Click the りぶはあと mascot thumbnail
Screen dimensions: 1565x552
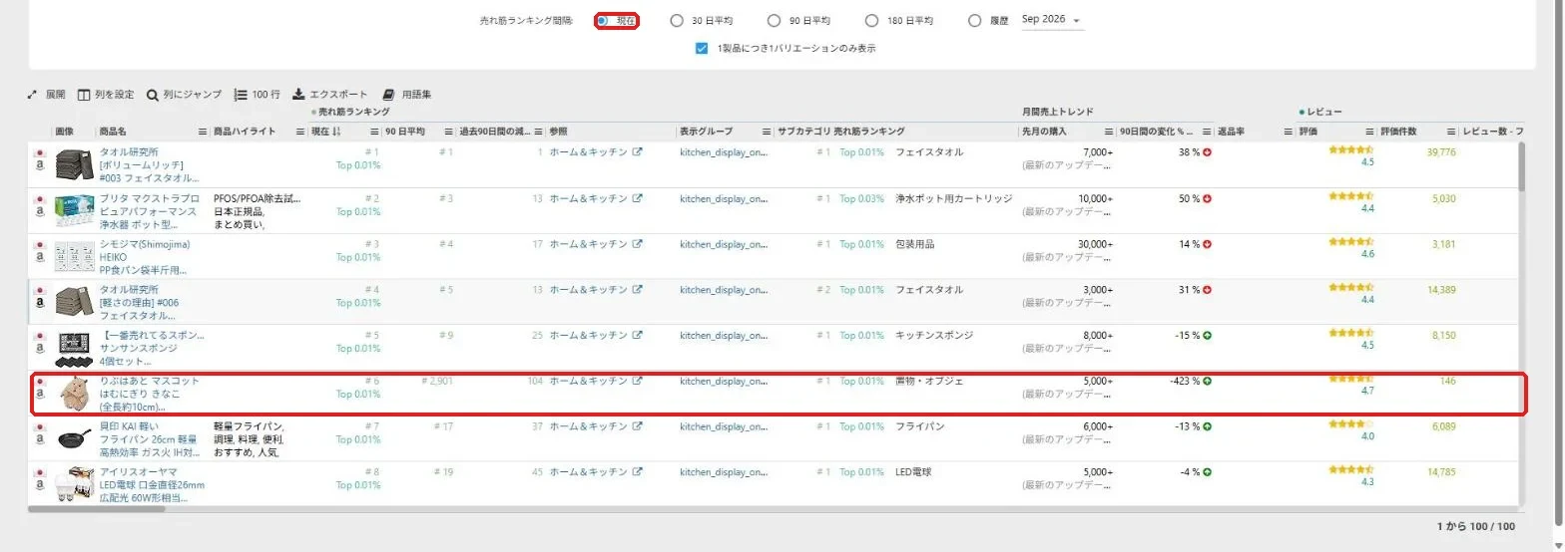tap(73, 394)
